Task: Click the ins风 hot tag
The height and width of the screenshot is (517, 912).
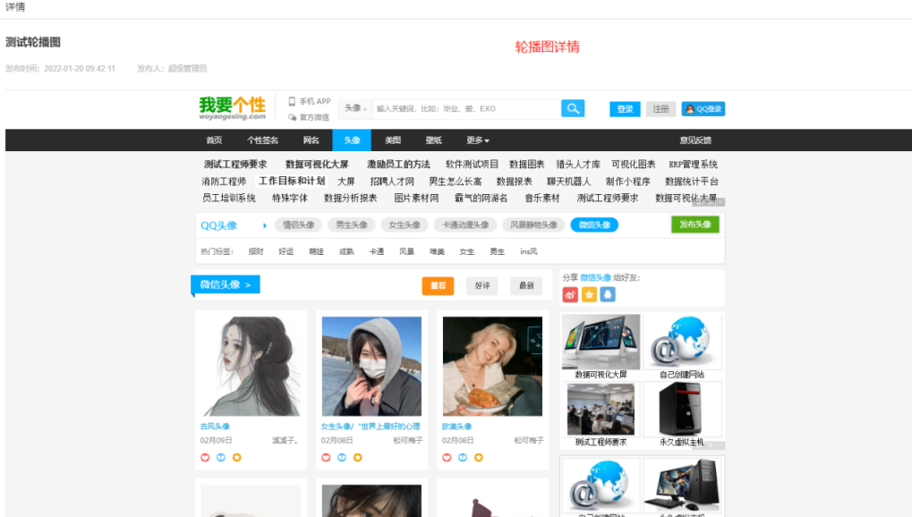Action: pyautogui.click(x=529, y=252)
